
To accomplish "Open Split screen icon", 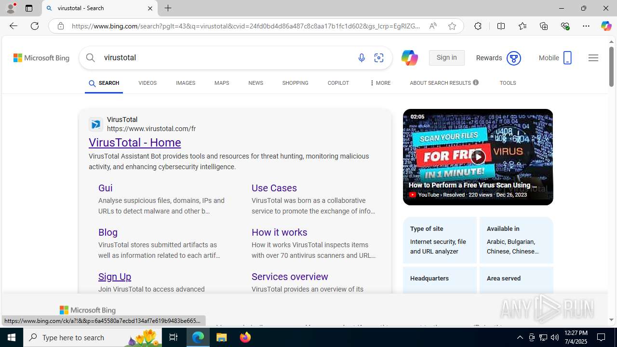I will [x=501, y=26].
